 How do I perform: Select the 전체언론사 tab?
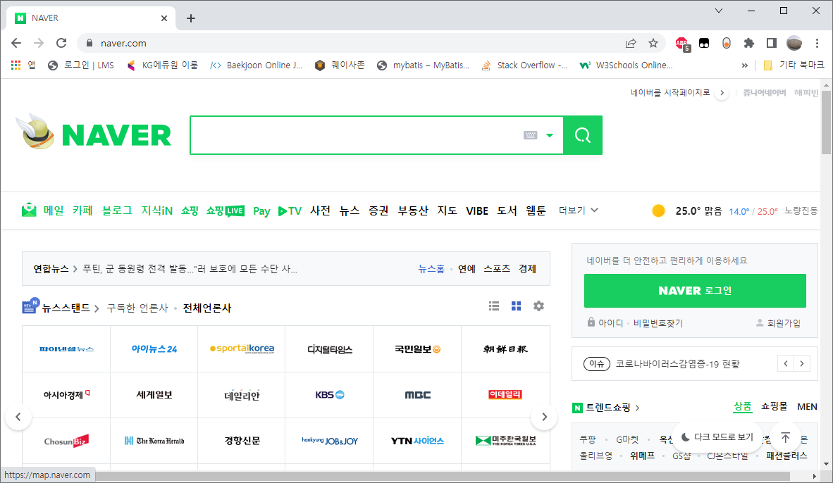click(x=207, y=308)
